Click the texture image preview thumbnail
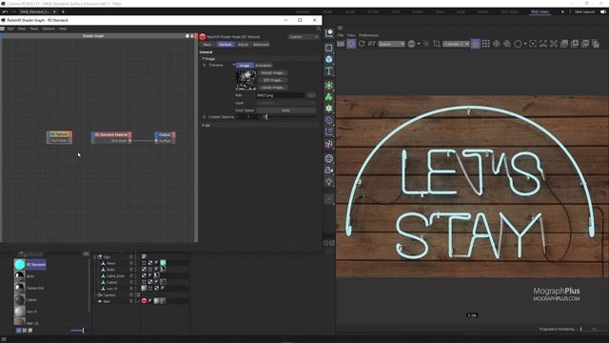609x343 pixels. coord(246,80)
